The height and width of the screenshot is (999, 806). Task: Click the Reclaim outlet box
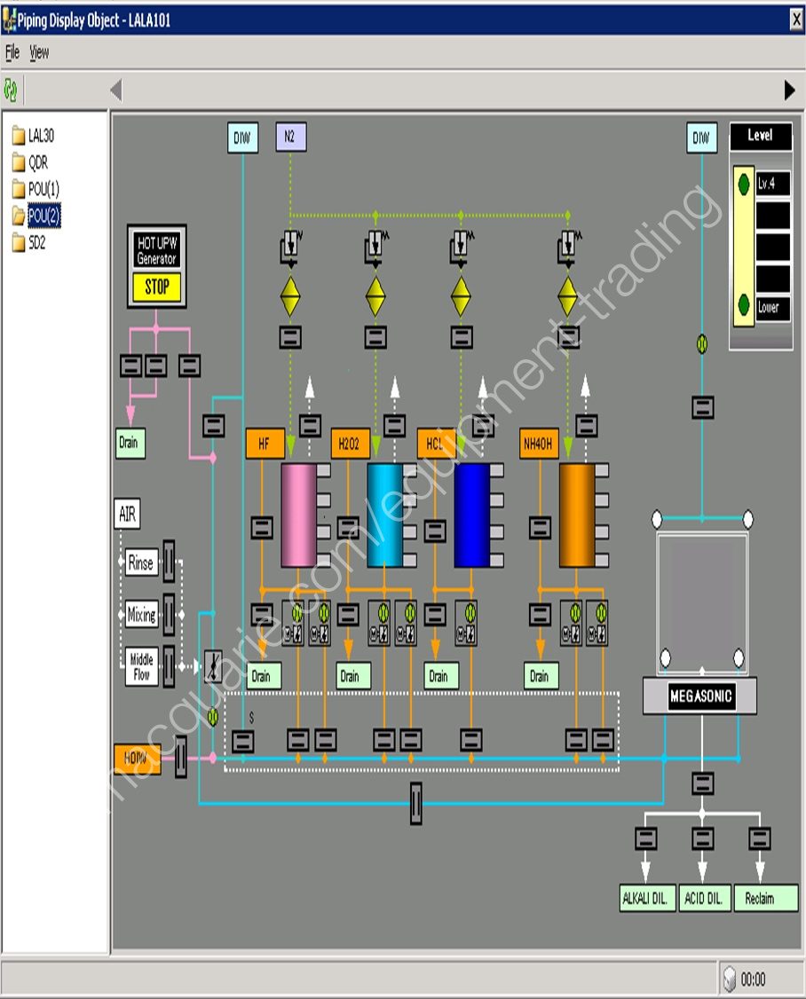tap(764, 898)
